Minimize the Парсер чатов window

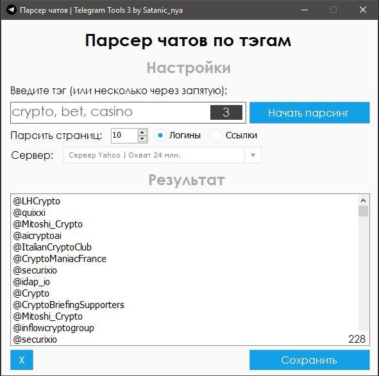coord(305,10)
